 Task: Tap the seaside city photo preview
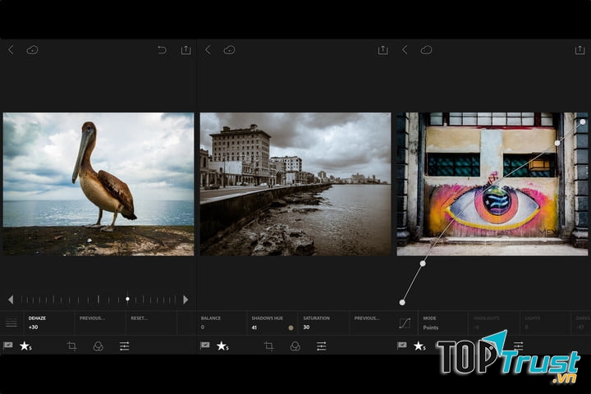pyautogui.click(x=295, y=184)
